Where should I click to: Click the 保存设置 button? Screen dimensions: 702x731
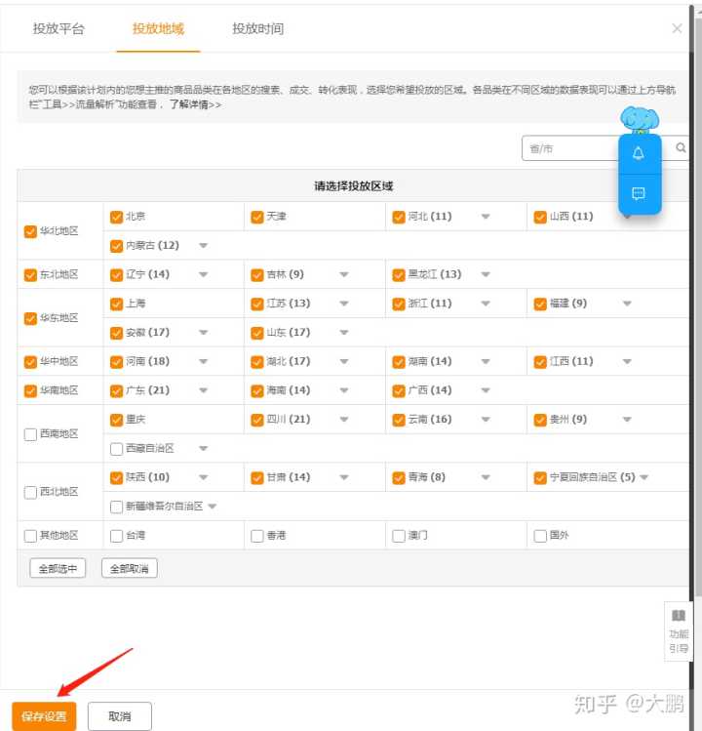[x=44, y=716]
